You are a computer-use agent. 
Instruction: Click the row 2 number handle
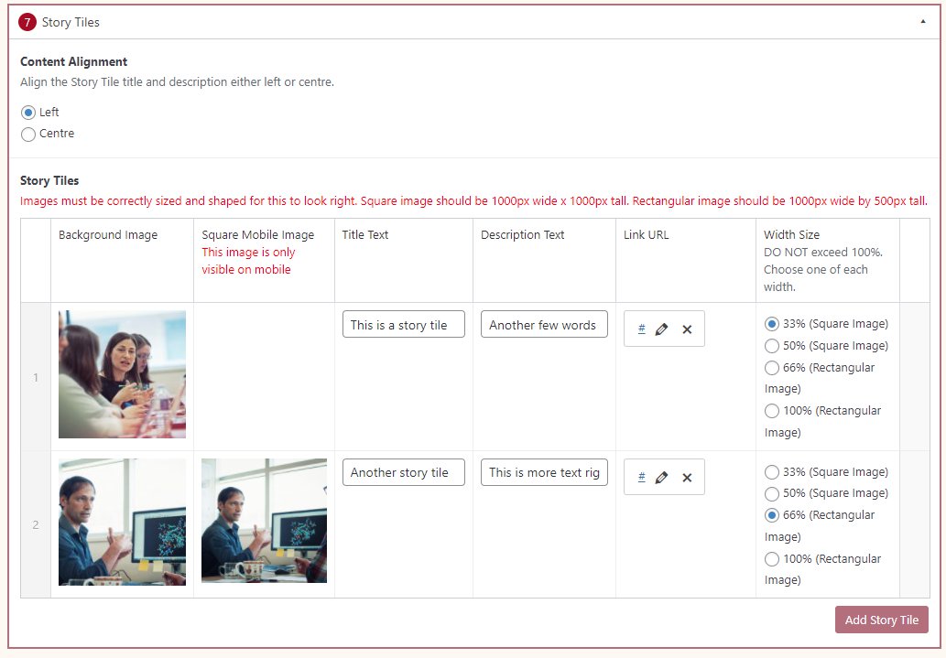(36, 524)
